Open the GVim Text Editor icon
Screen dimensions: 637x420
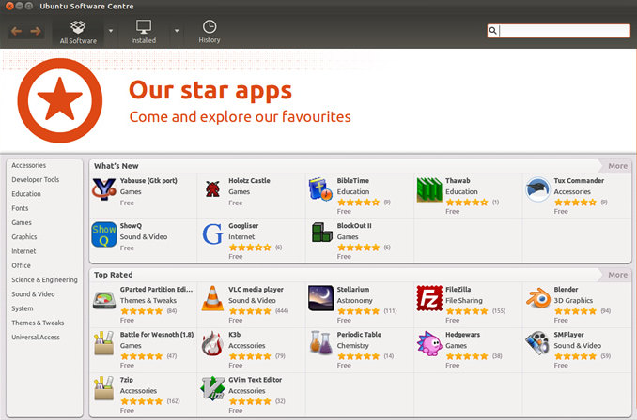pyautogui.click(x=212, y=388)
